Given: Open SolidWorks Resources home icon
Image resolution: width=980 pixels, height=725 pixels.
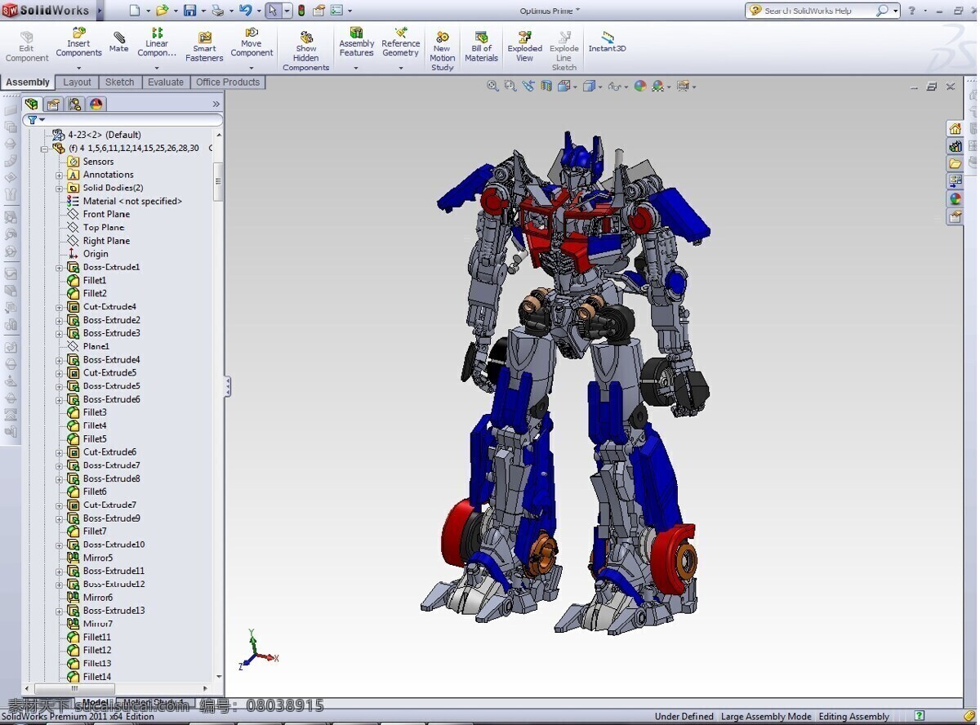Looking at the screenshot, I should 955,128.
